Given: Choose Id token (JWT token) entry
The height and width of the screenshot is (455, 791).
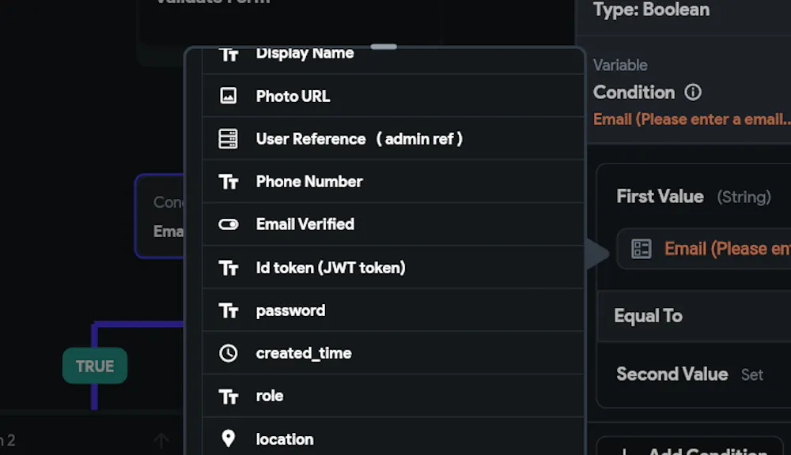Looking at the screenshot, I should tap(393, 267).
